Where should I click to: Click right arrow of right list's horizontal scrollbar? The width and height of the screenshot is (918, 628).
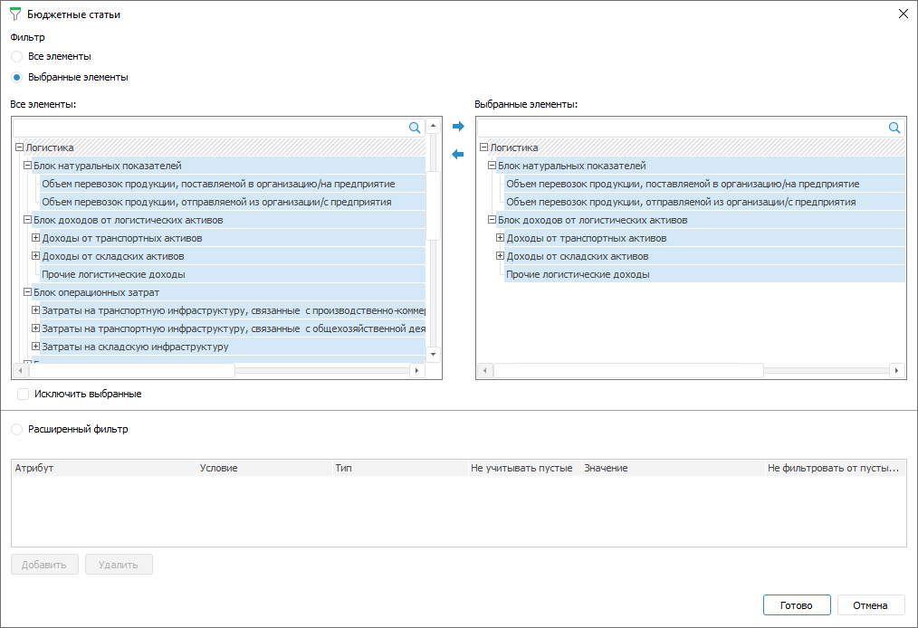click(x=897, y=371)
